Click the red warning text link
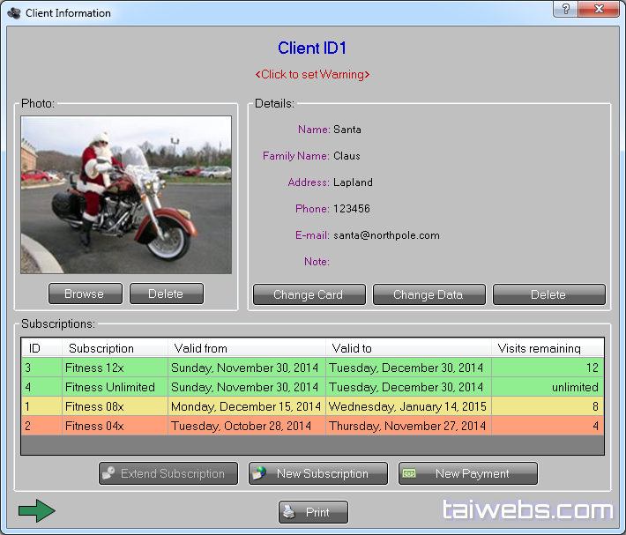Viewport: 626px width, 535px height. pyautogui.click(x=312, y=74)
